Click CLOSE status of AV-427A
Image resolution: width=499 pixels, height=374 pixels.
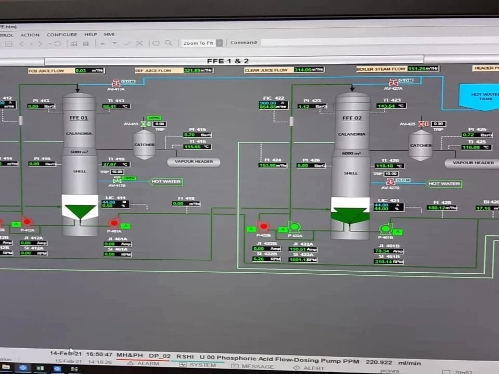click(406, 81)
